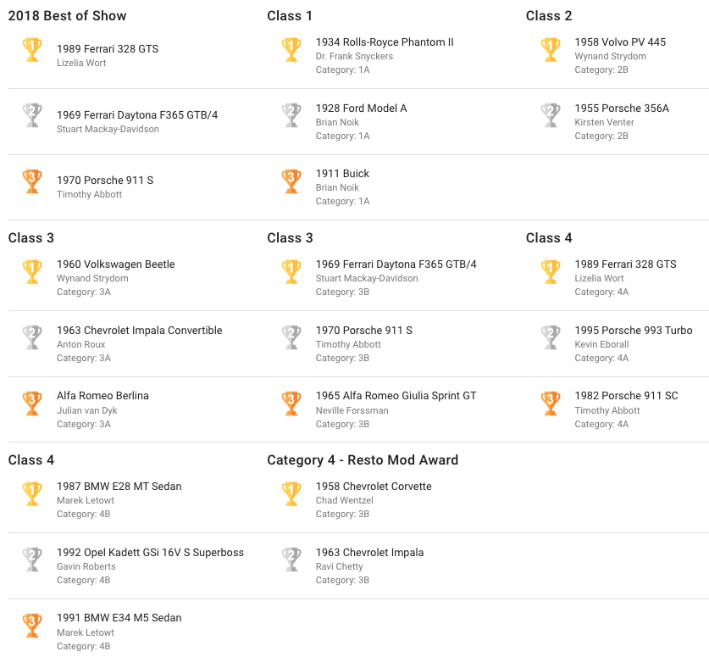Click gold trophy beside 1958 Chevrolet Corvette
The width and height of the screenshot is (709, 657).
point(291,493)
